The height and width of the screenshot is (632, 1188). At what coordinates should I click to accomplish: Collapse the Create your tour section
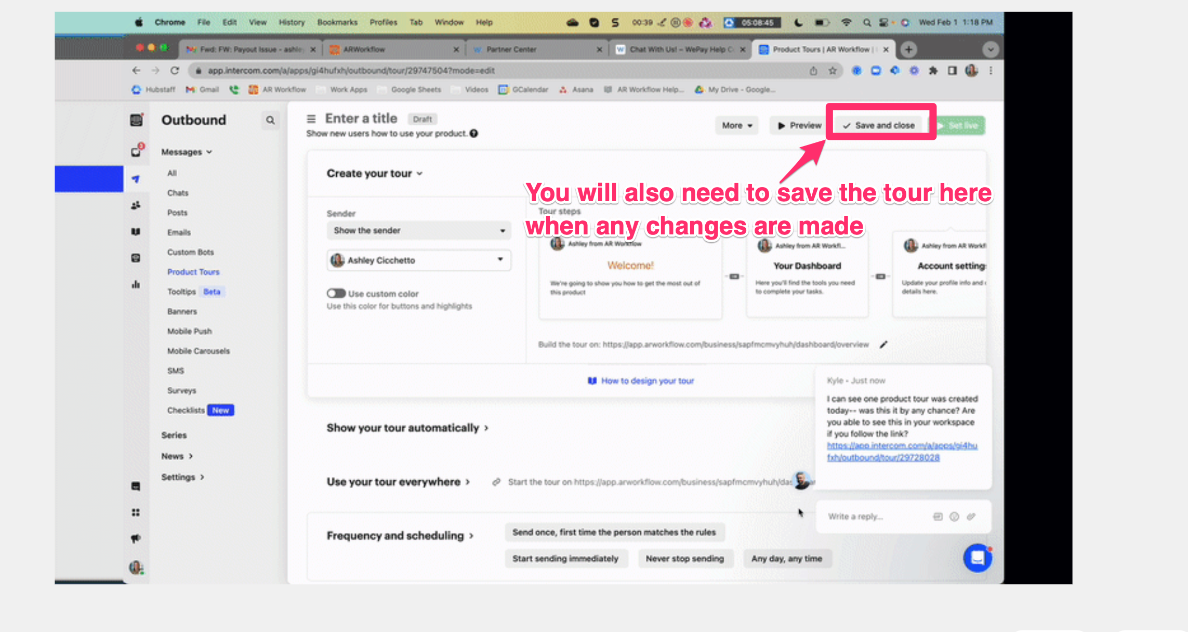(x=374, y=174)
